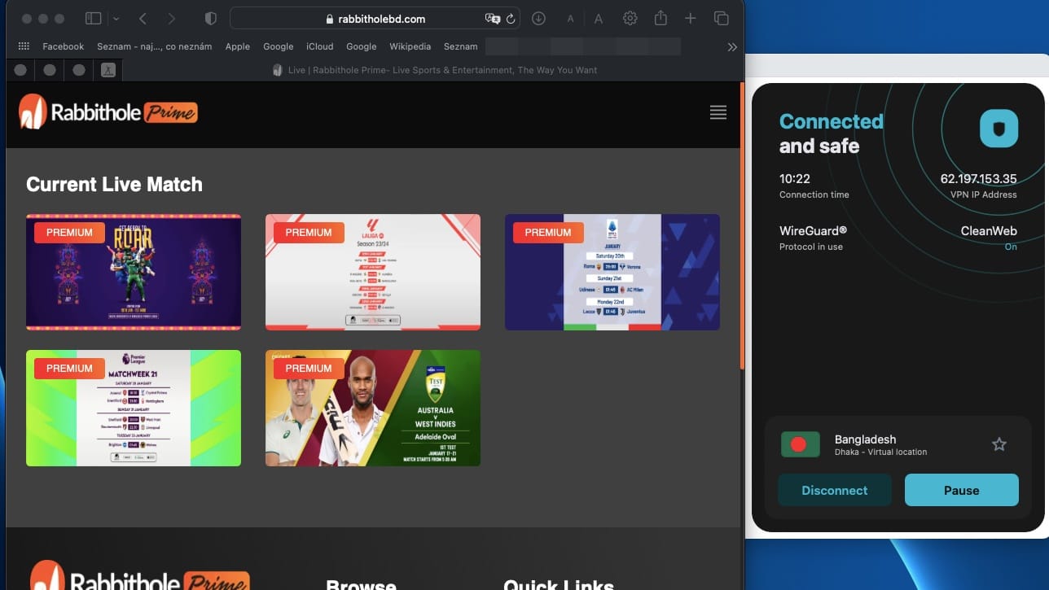Decrease page text size with small A
Screen dimensions: 1049x590
[570, 19]
